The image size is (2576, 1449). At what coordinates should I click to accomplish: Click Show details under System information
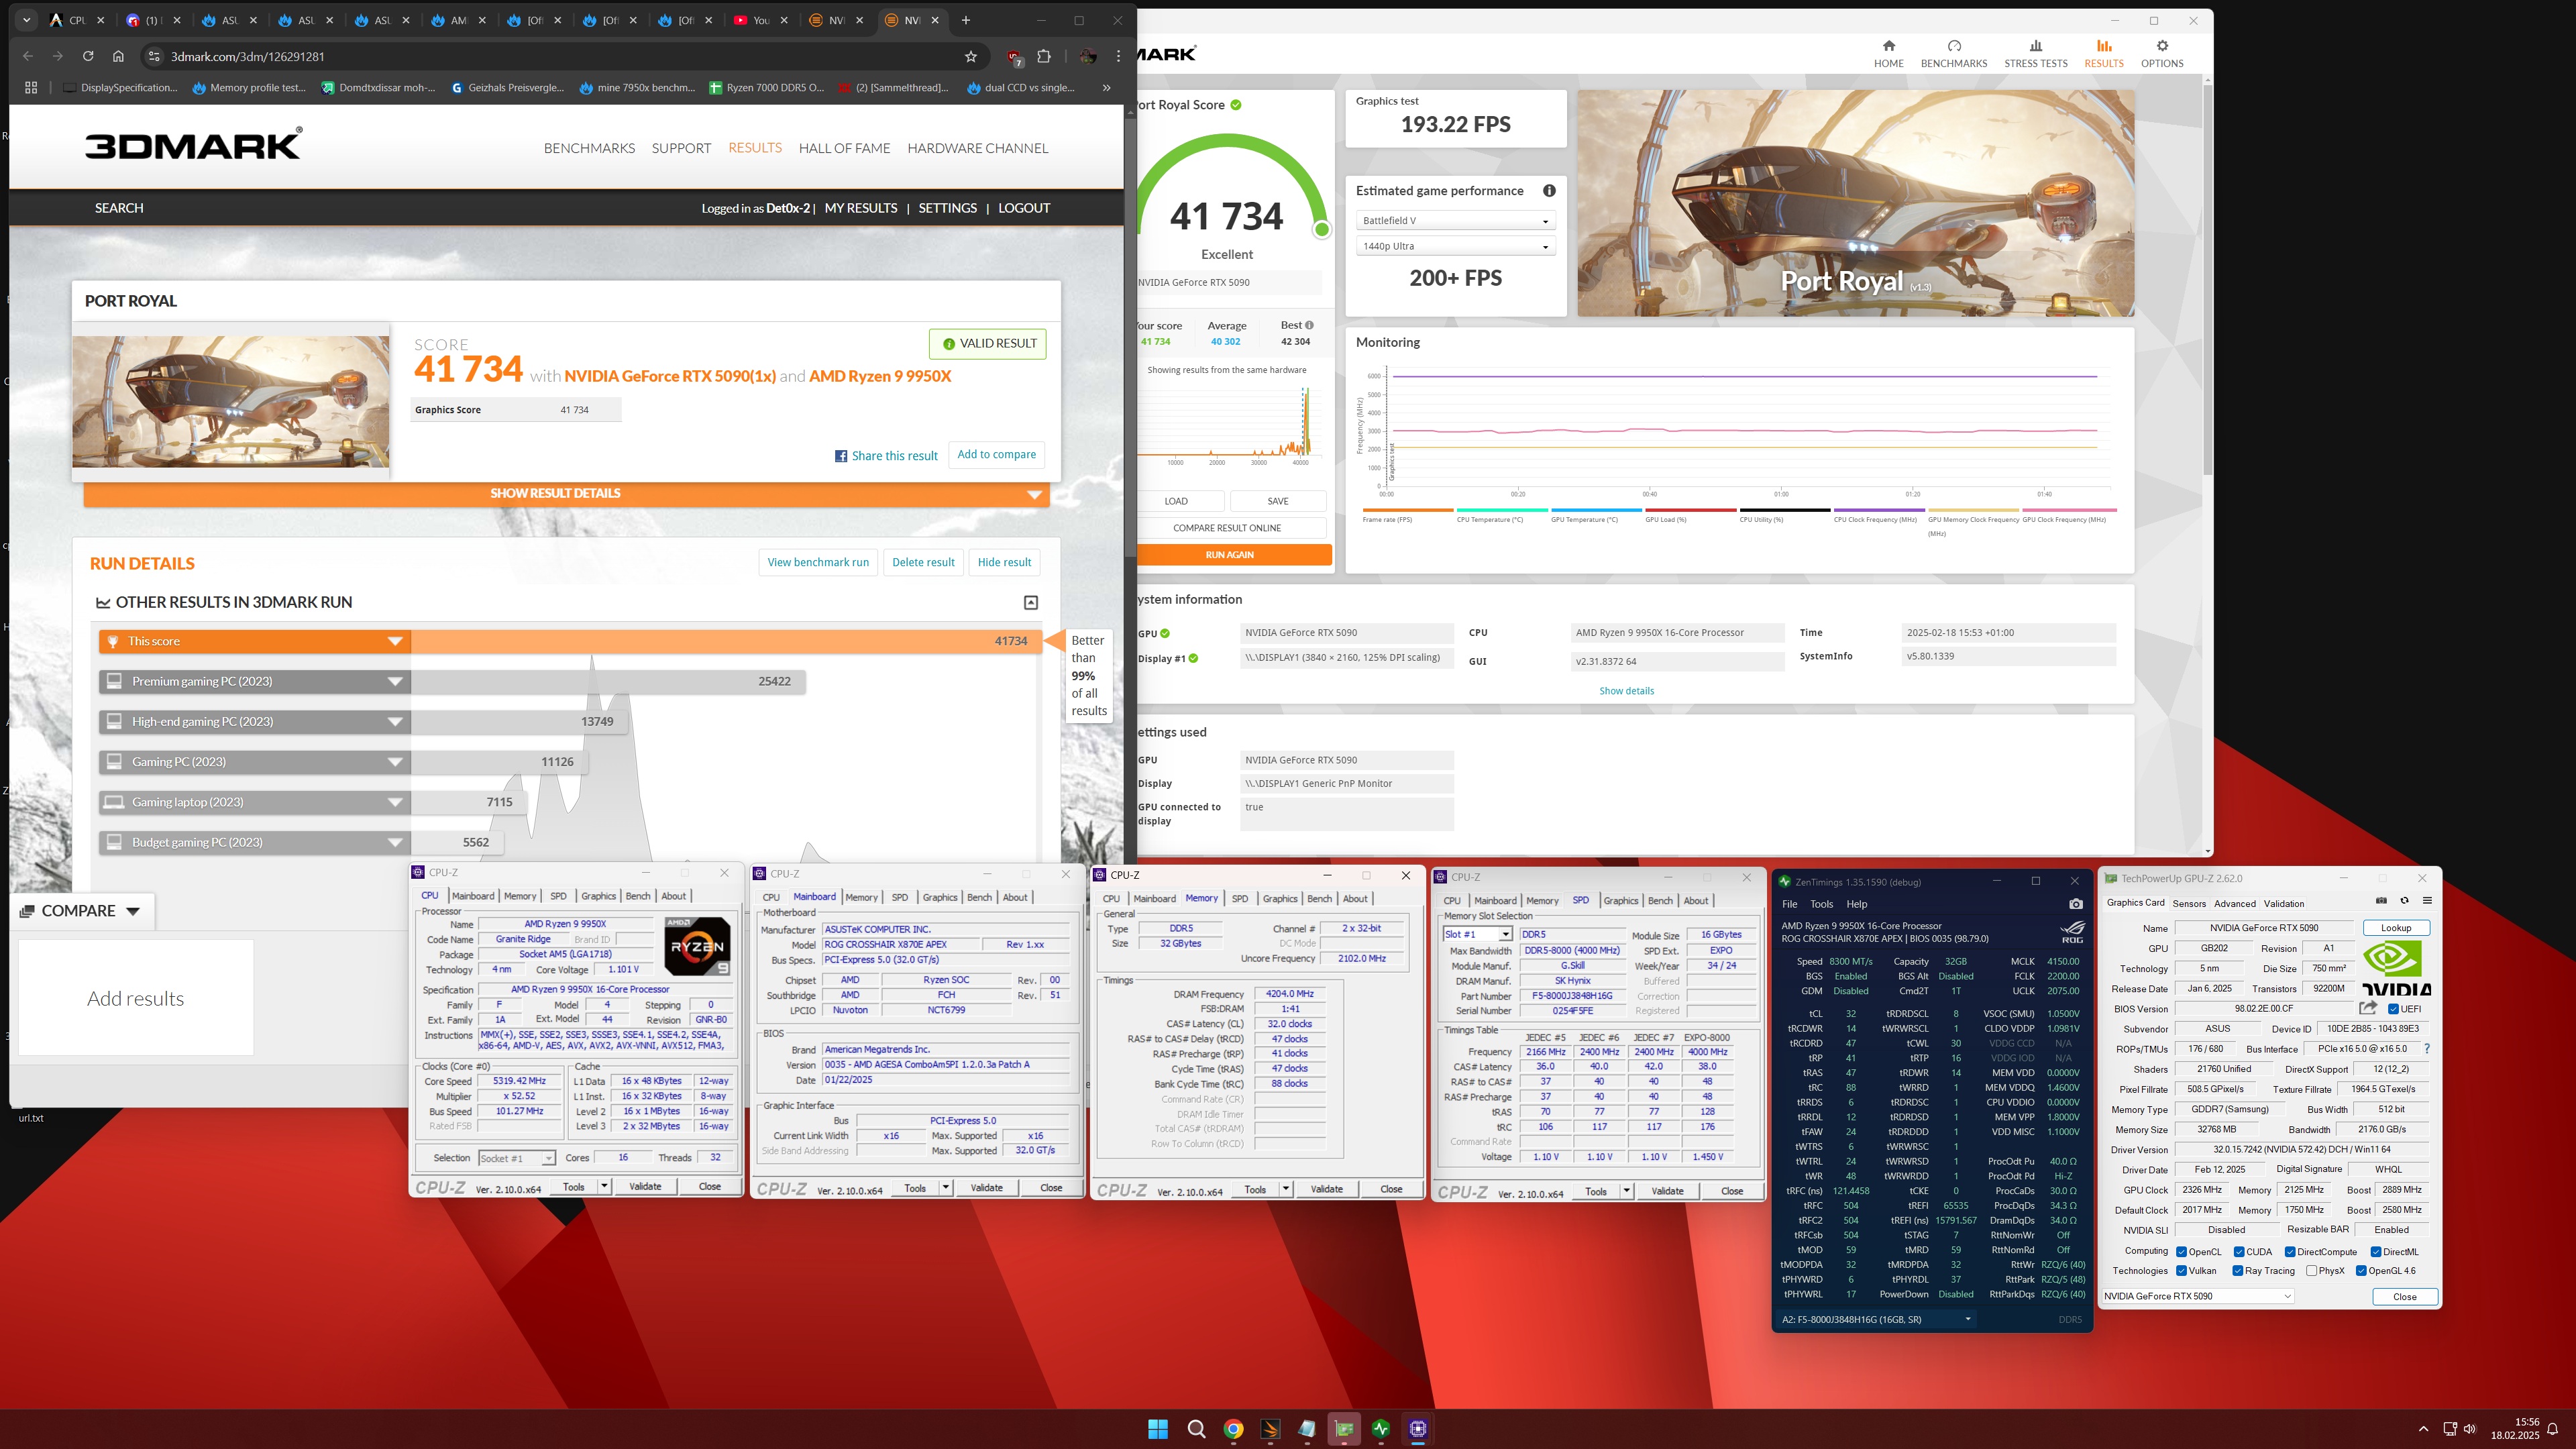pyautogui.click(x=1626, y=691)
